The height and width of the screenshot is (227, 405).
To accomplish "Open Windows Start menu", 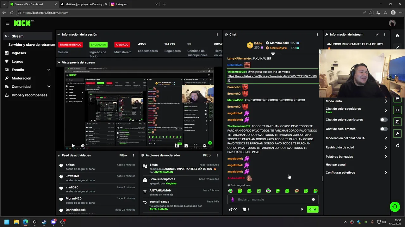I will (x=7, y=222).
